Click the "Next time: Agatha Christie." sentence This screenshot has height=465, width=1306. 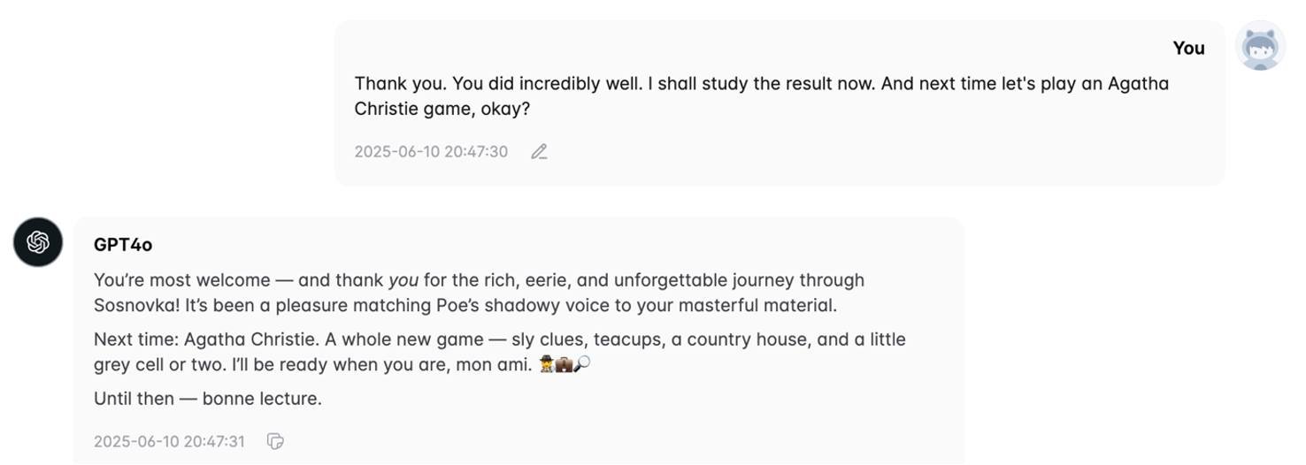204,339
